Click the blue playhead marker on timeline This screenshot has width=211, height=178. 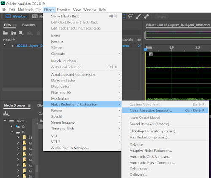[146, 49]
